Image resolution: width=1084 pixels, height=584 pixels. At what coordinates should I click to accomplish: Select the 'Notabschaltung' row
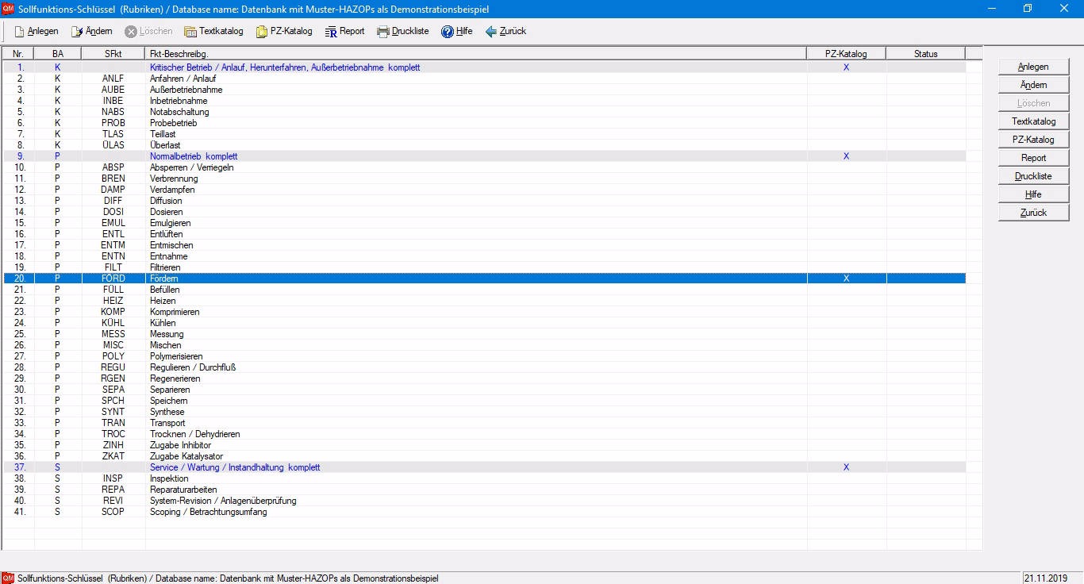click(x=484, y=112)
